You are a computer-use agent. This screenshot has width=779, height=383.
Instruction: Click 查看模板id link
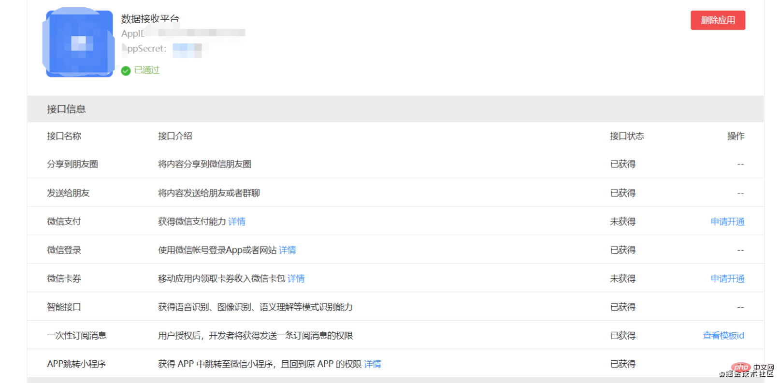pos(723,335)
